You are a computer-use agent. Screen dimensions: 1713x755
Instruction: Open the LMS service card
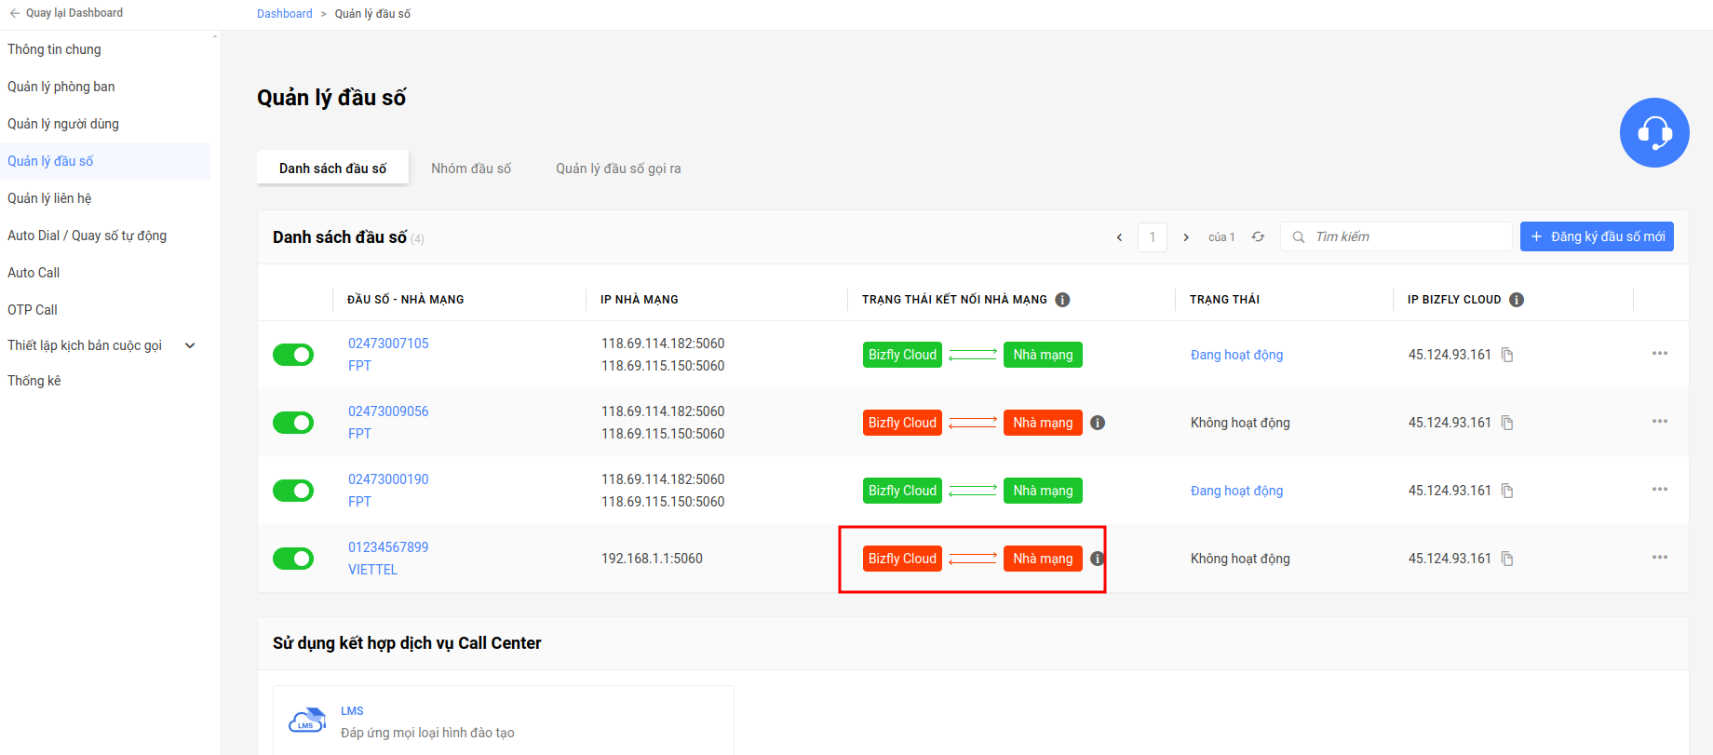503,721
